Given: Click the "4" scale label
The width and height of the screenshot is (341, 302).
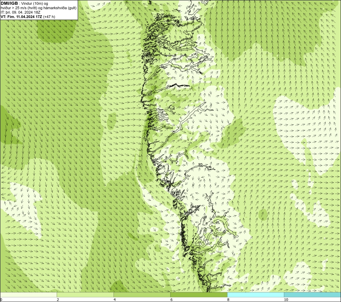Looking at the screenshot, I should point(115,300).
